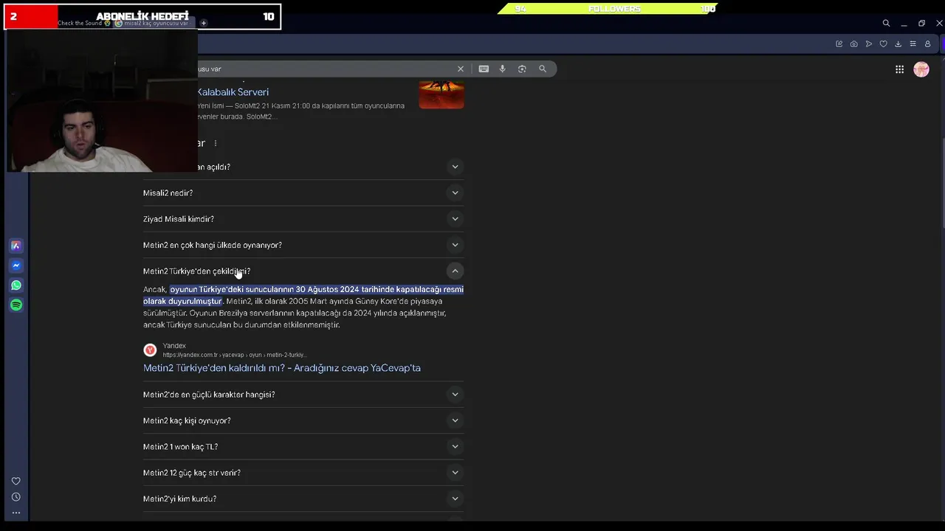This screenshot has height=531, width=945.
Task: Open the edit/notes toolbar icon
Action: (839, 44)
